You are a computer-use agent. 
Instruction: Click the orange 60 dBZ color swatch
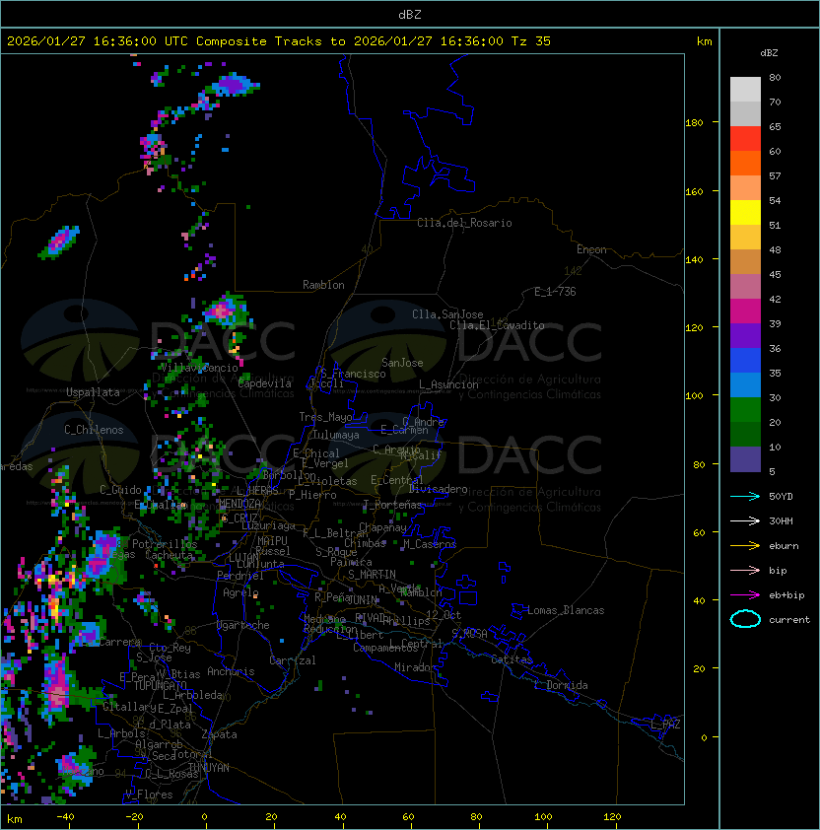point(745,163)
